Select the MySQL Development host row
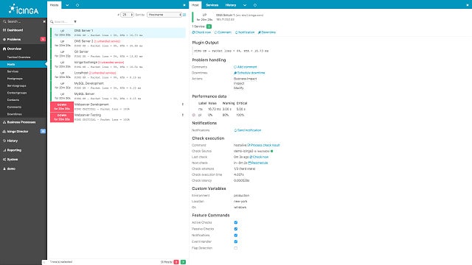472x265 pixels. (118, 85)
